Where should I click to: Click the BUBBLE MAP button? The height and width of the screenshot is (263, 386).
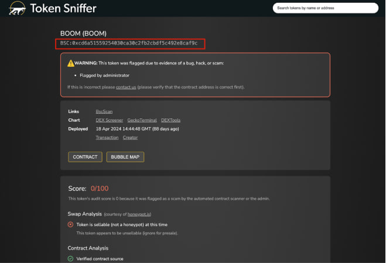125,157
